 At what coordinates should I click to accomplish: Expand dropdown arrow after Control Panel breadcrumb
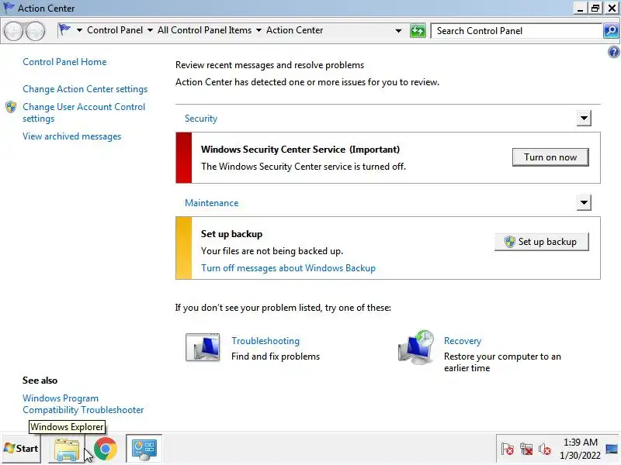tap(150, 30)
